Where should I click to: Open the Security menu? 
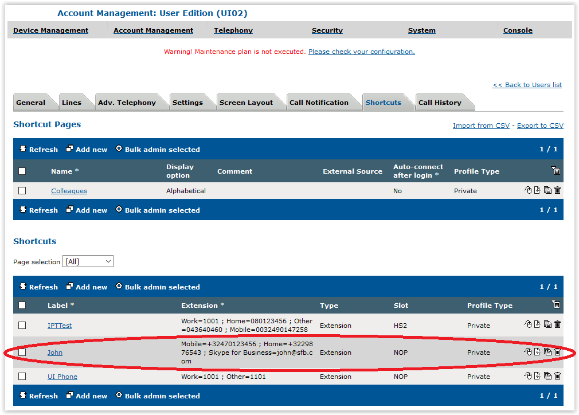tap(327, 30)
